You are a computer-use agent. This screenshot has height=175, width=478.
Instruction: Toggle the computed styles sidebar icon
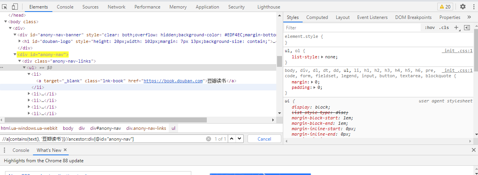point(467,27)
